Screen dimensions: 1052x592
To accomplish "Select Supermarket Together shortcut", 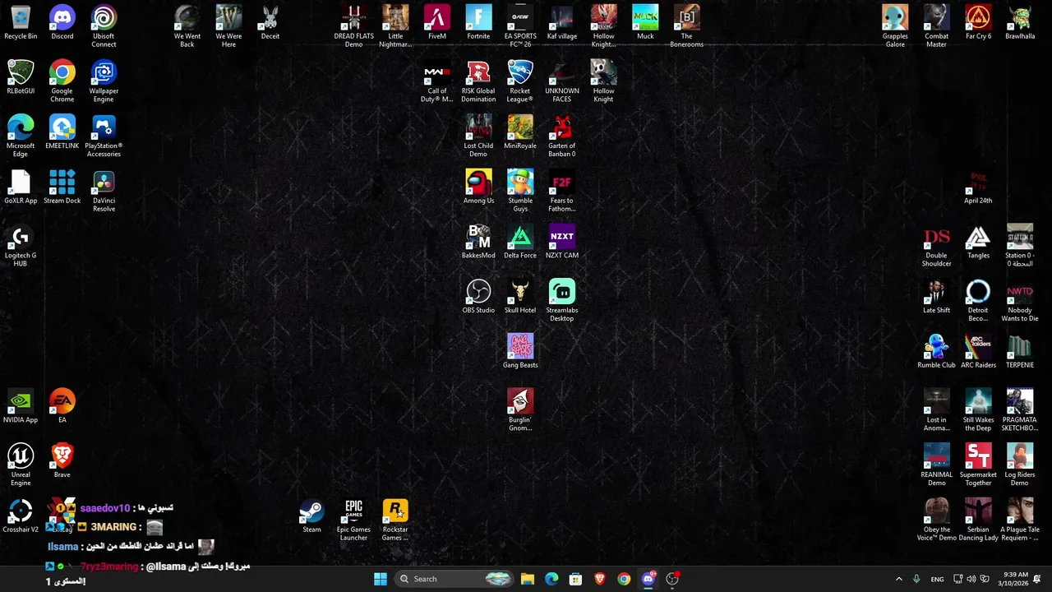I will coord(978,465).
